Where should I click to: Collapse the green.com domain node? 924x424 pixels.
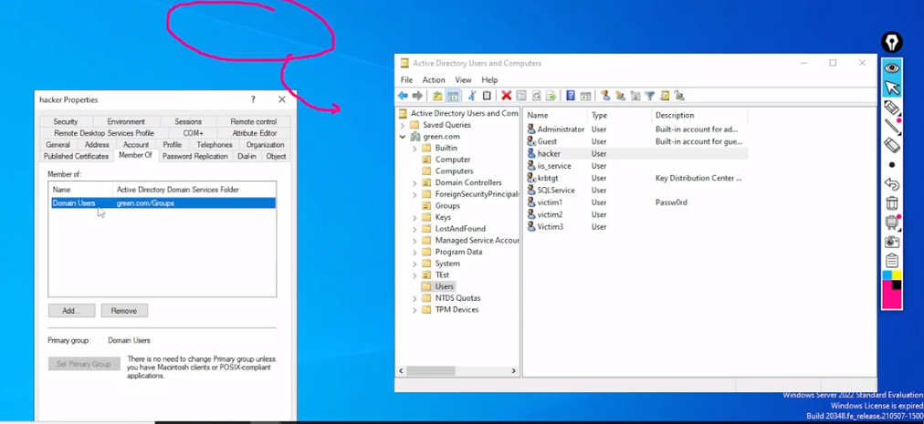(x=403, y=137)
